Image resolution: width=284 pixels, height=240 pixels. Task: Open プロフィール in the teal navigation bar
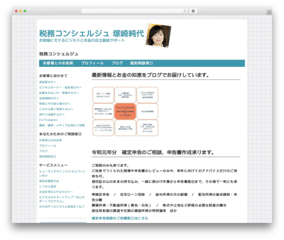point(93,63)
